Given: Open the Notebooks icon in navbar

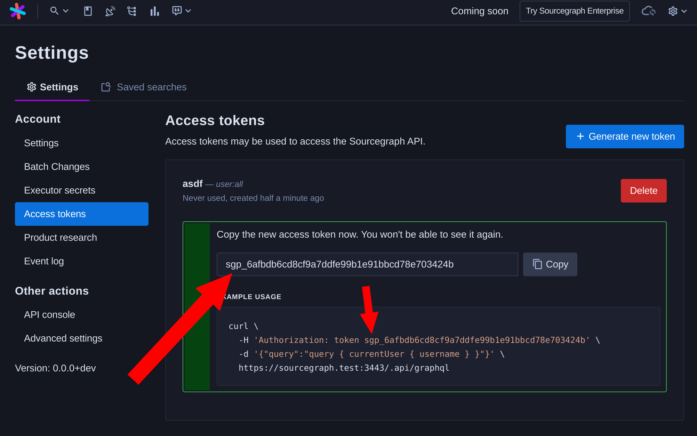Looking at the screenshot, I should click(x=88, y=11).
